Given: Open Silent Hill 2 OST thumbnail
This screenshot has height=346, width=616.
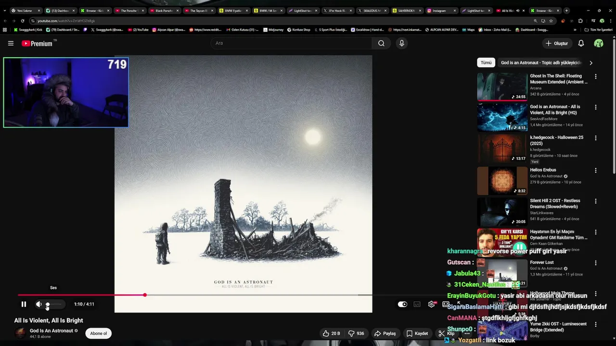Looking at the screenshot, I should tap(502, 211).
